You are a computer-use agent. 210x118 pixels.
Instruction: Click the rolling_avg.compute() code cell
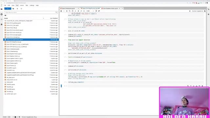click(x=136, y=82)
